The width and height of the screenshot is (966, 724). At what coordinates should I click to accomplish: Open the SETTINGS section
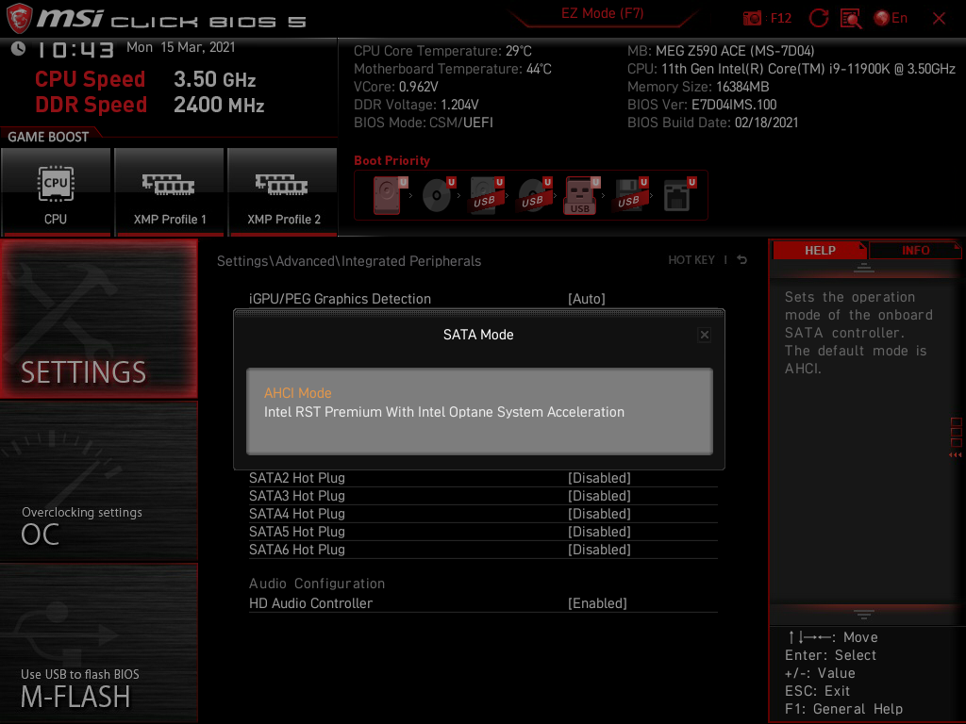98,319
